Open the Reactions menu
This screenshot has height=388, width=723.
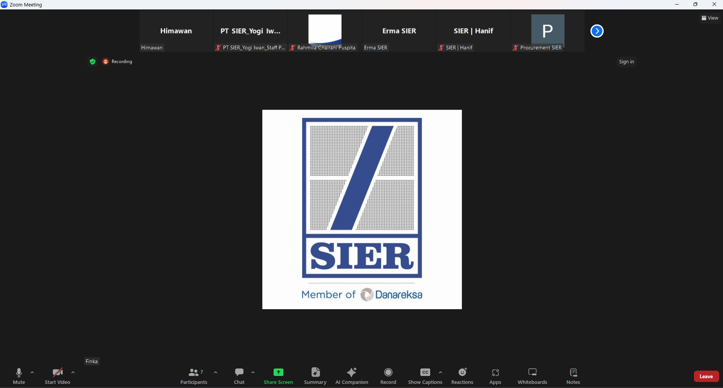pyautogui.click(x=462, y=376)
